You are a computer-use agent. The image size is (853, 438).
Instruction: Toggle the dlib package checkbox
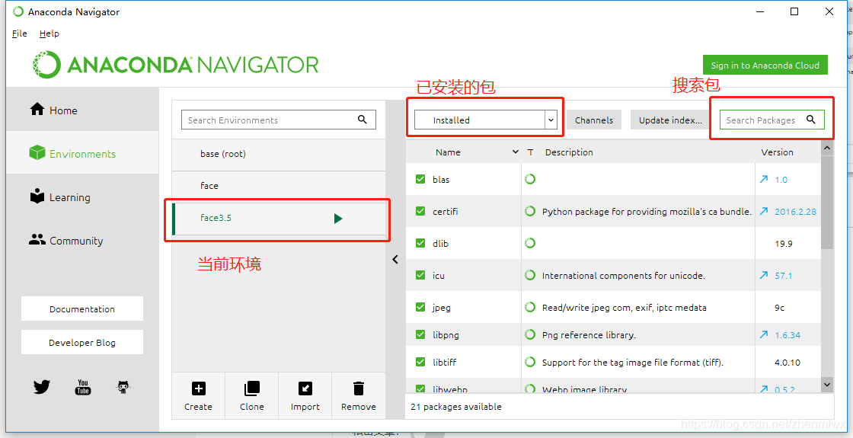(420, 243)
